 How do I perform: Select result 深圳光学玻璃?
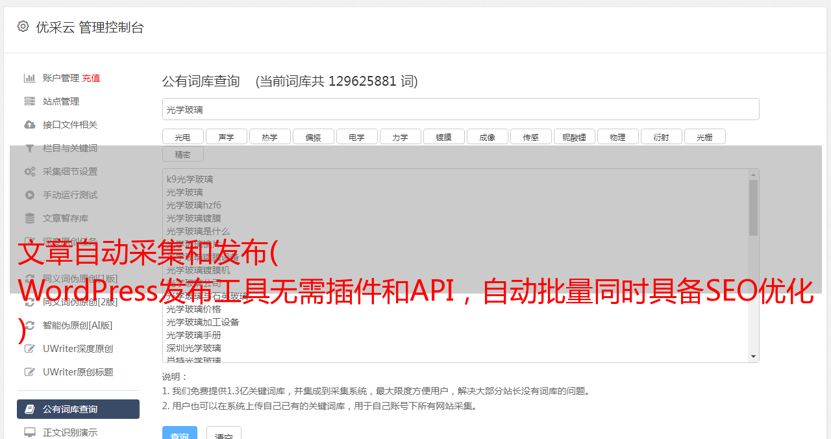[193, 348]
